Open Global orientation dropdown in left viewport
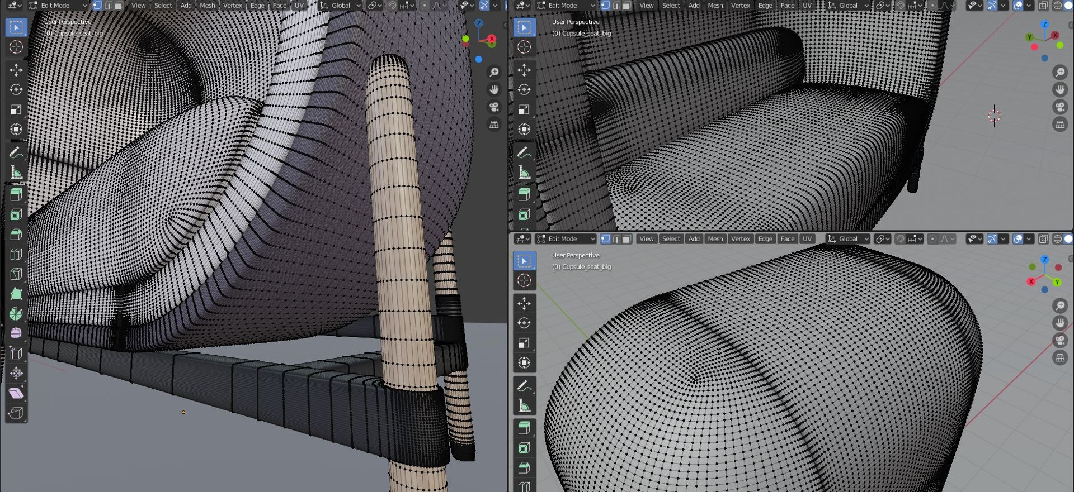This screenshot has height=492, width=1074. click(341, 6)
